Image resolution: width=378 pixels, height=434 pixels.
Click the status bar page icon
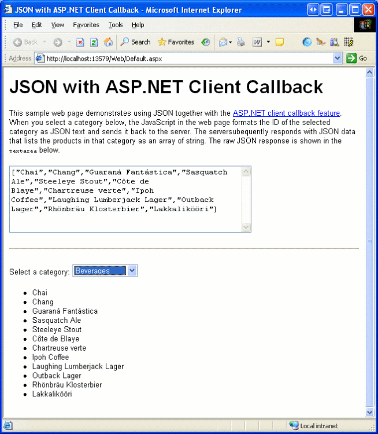8,425
